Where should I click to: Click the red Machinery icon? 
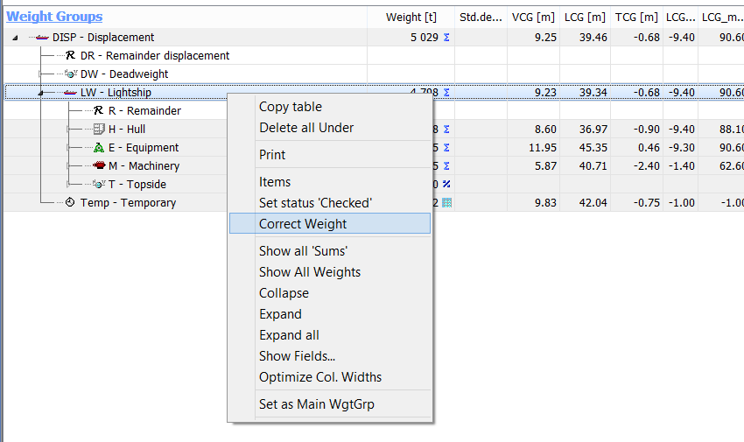click(99, 165)
